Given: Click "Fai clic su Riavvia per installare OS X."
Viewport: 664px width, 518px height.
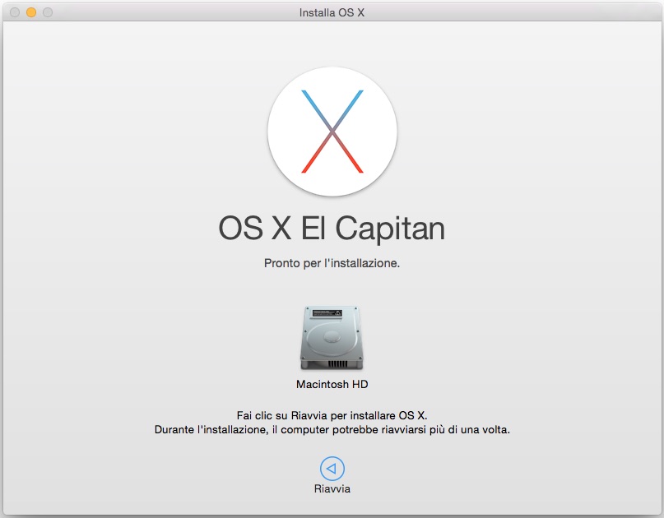Looking at the screenshot, I should [x=332, y=415].
